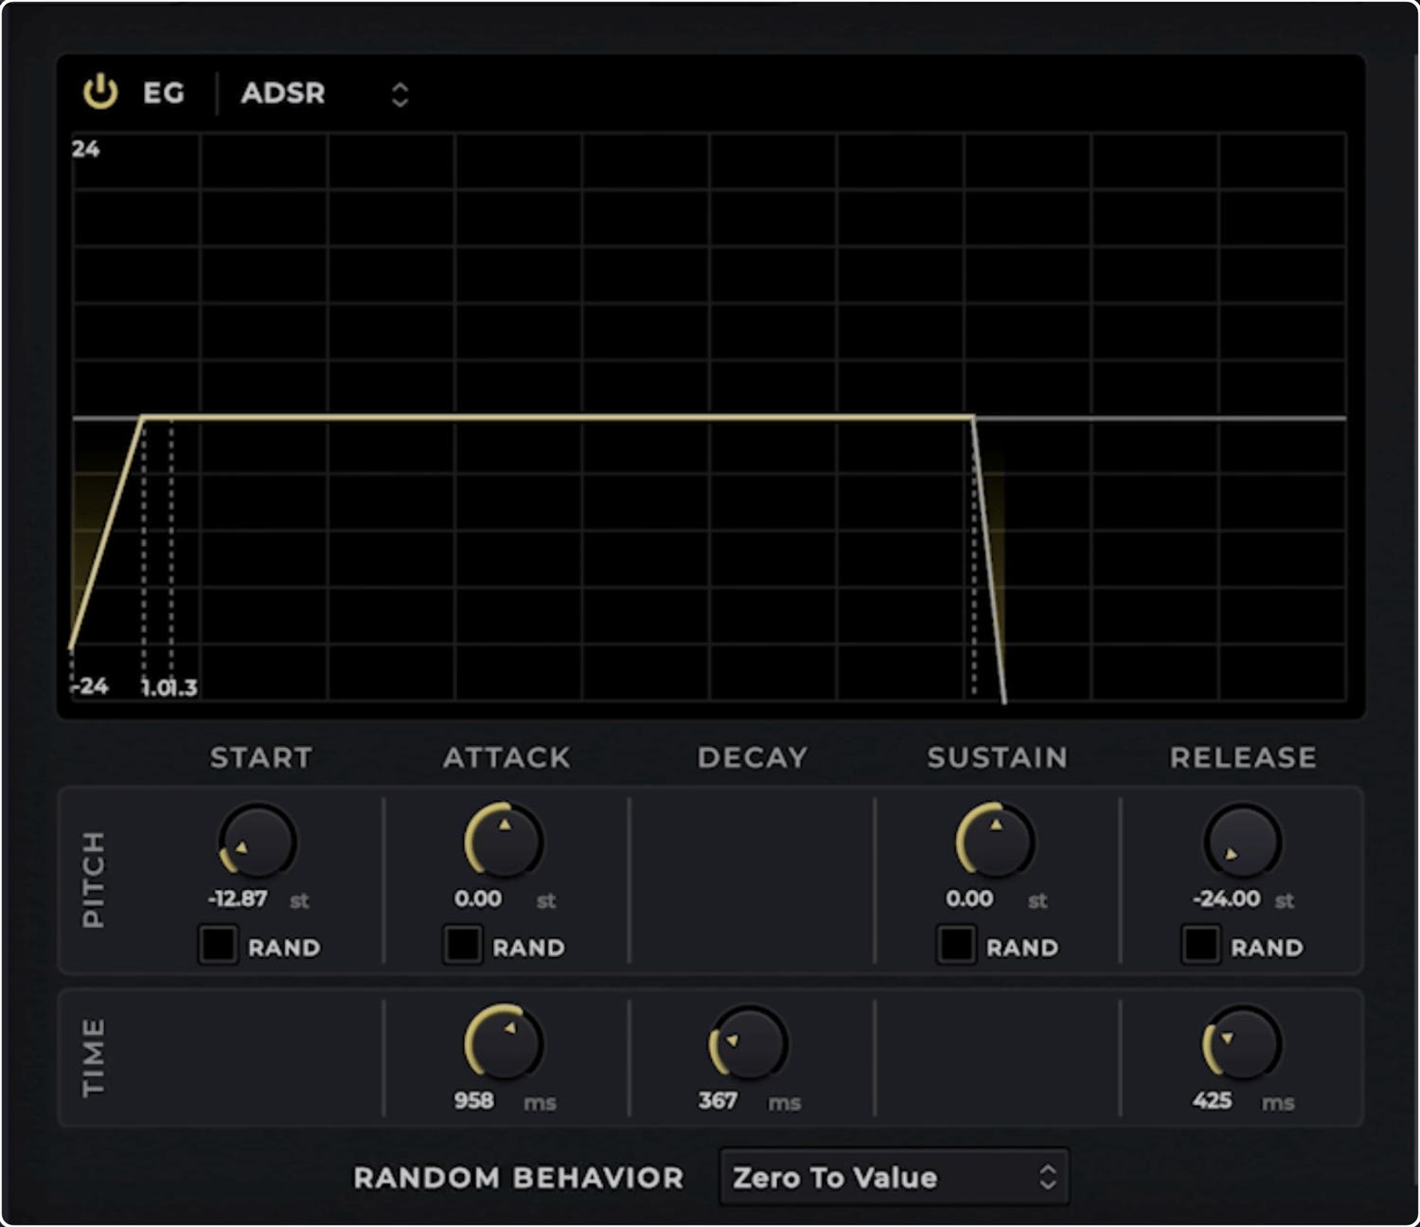1420x1227 pixels.
Task: Select the 425 ms Release time value
Action: pos(1212,1100)
